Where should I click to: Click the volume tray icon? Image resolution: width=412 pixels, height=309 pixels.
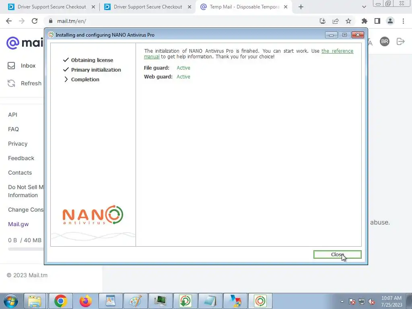pyautogui.click(x=371, y=301)
